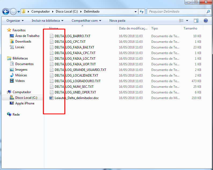
Task: Open Área de Trabalho in favorites
Action: [27, 36]
